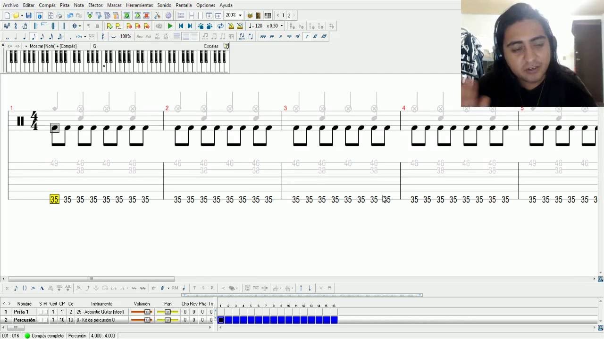Select the quarter note duration icon
This screenshot has width=604, height=339.
click(x=25, y=36)
